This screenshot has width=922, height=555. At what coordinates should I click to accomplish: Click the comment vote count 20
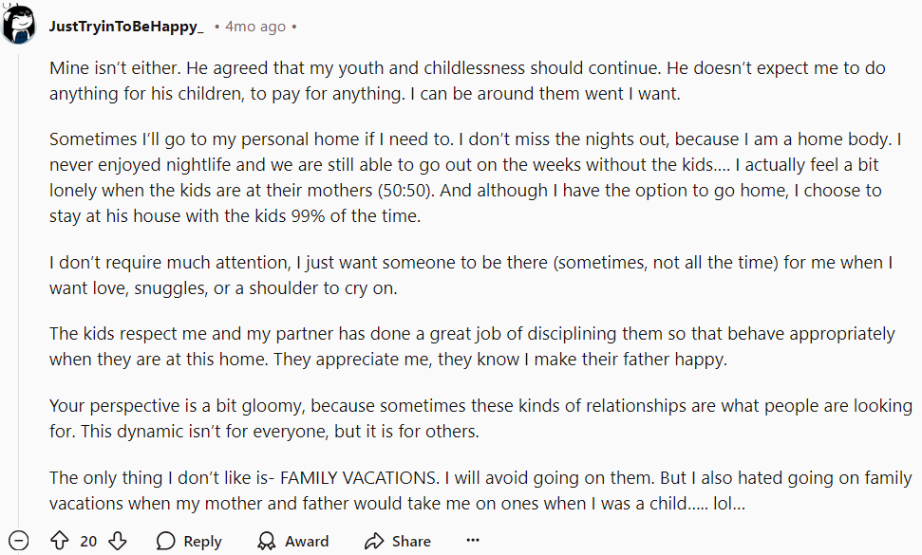[x=88, y=541]
